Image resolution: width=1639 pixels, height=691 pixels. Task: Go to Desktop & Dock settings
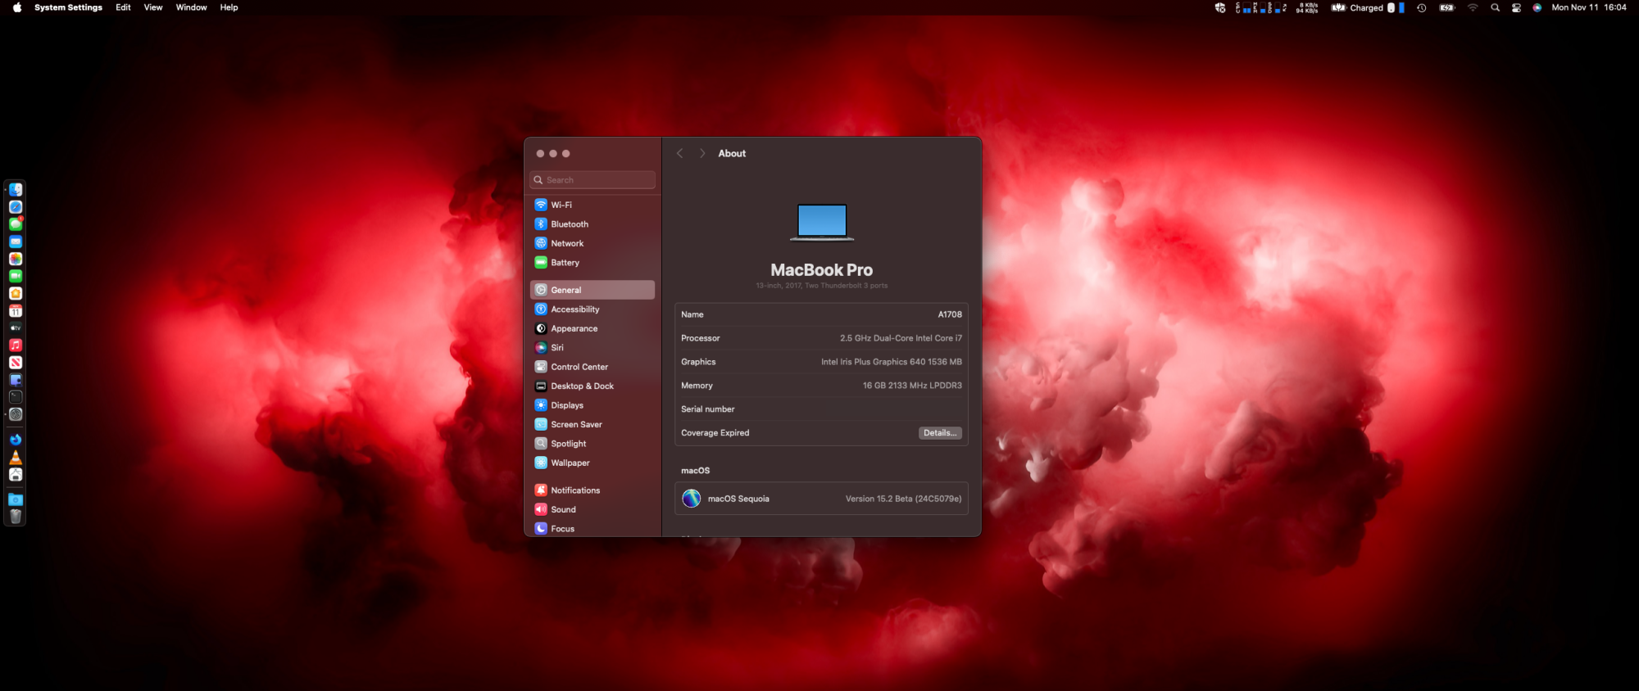592,386
